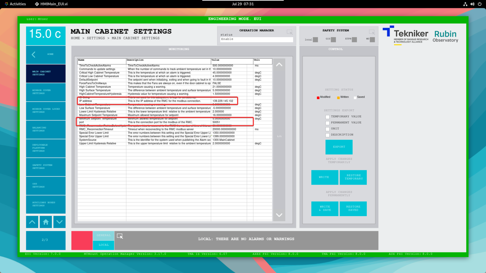
Task: Click the HMIMain_EUI.vi app icon in top bar
Action: [37, 4]
